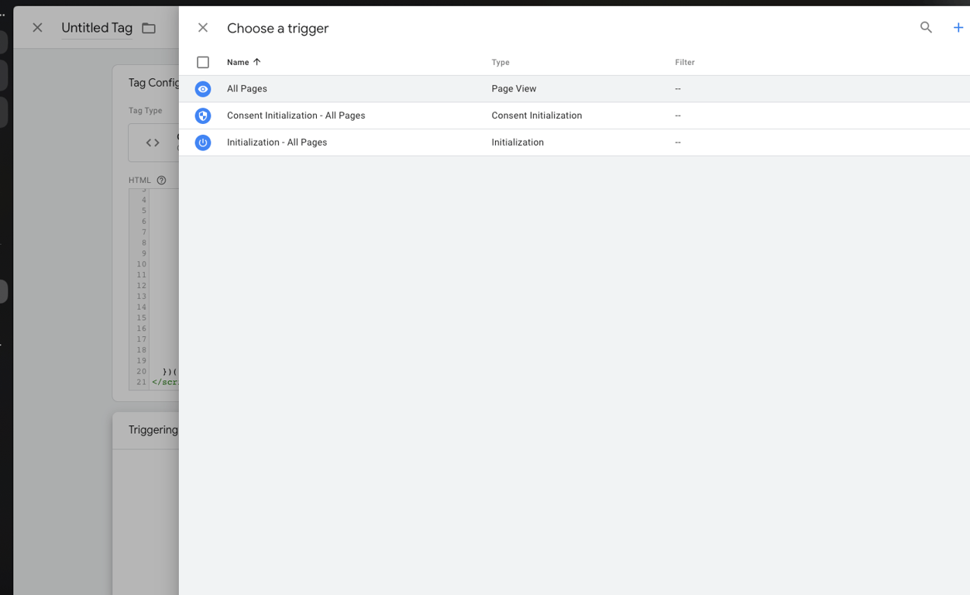The width and height of the screenshot is (970, 595).
Task: Click the Page View type cell
Action: pos(514,89)
